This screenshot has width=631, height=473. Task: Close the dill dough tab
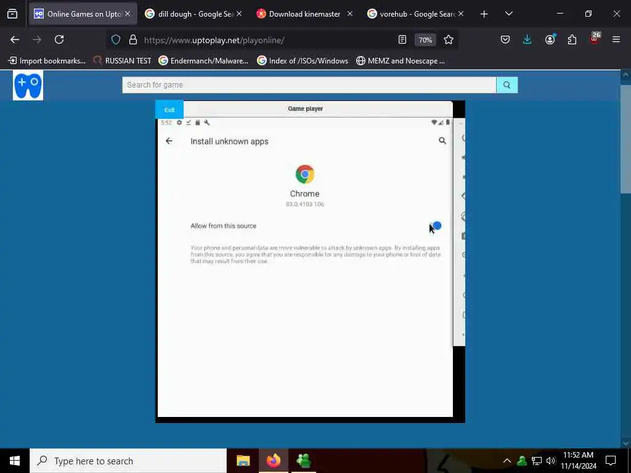[x=239, y=14]
